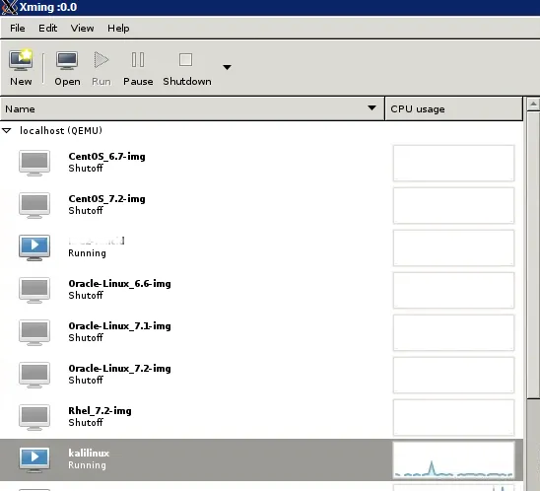540x491 pixels.
Task: Select the Oracle-Linux_7.1-img monitor icon
Action: coord(34,332)
